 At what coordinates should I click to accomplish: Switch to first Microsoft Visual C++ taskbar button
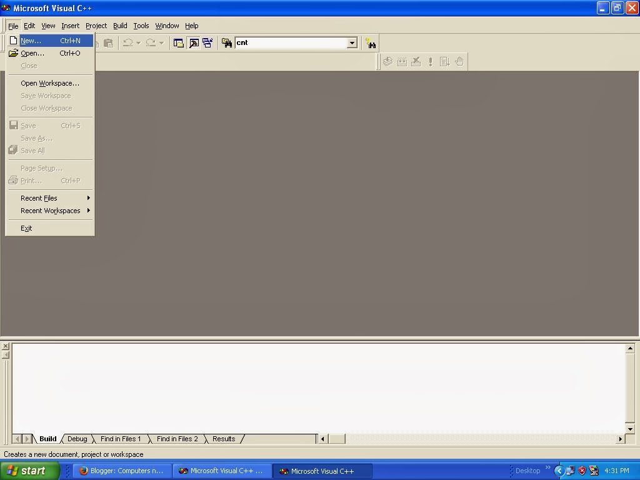(x=222, y=471)
